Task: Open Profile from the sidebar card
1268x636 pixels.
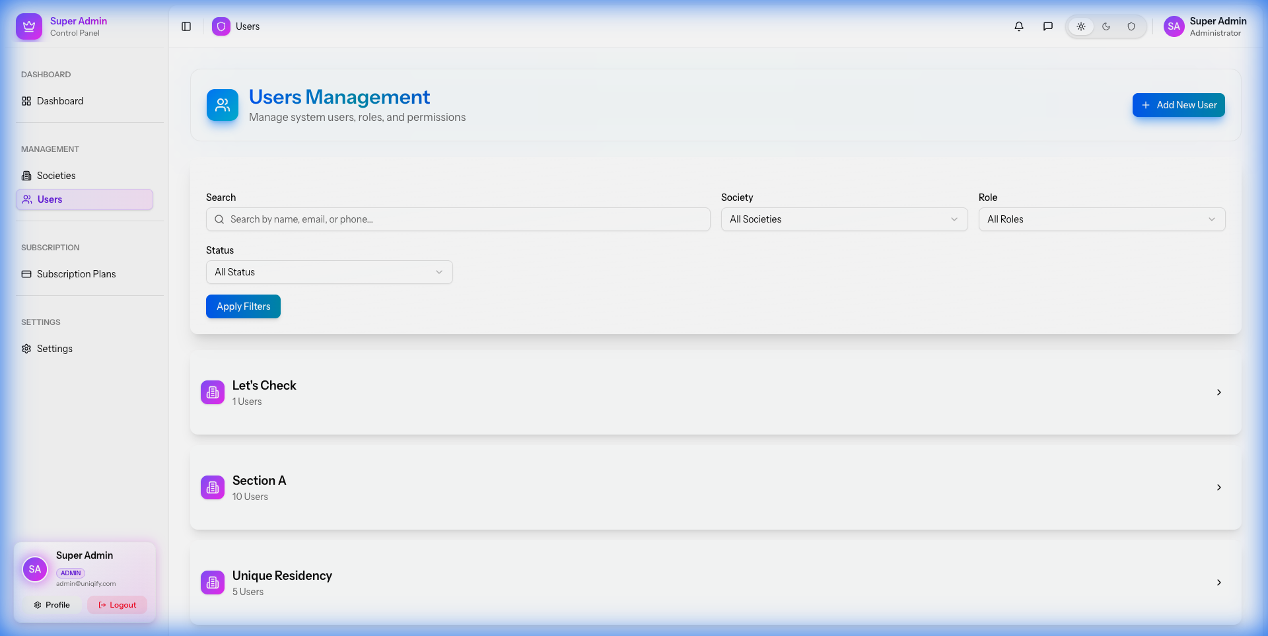Action: tap(52, 605)
